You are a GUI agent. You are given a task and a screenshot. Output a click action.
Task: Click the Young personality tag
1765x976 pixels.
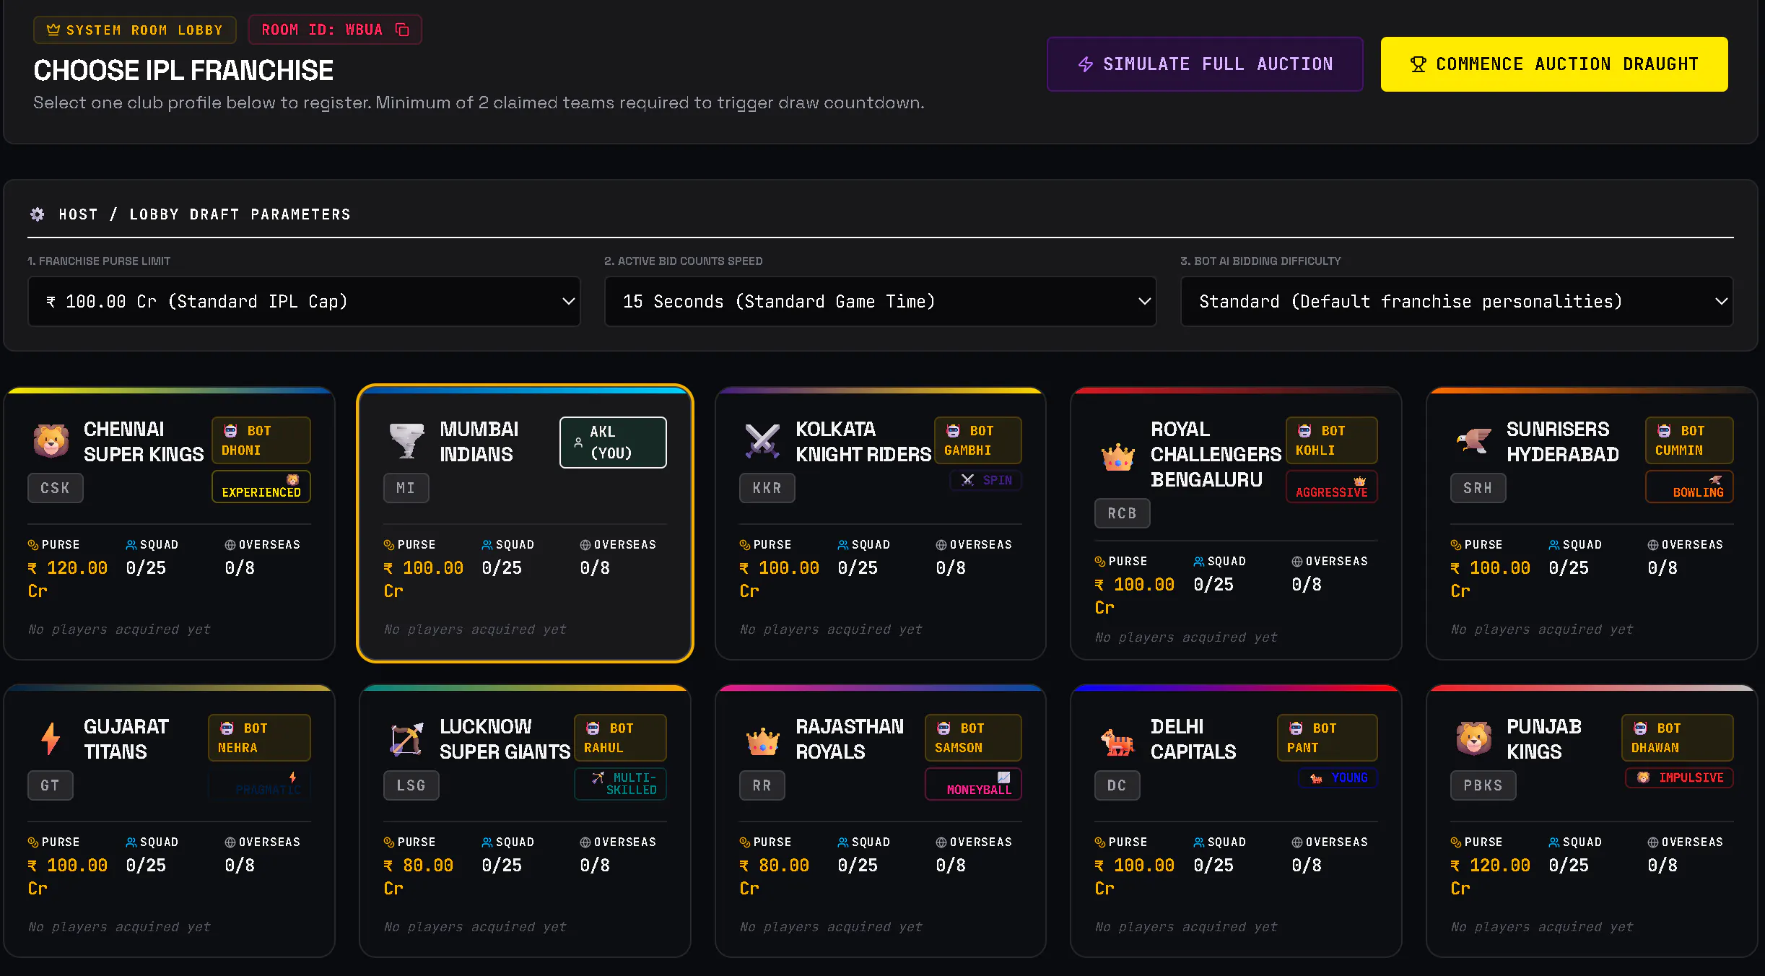[x=1338, y=777]
